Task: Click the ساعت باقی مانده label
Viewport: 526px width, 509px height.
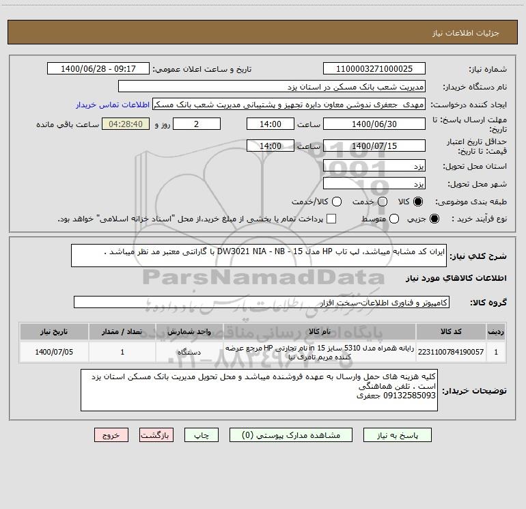Action: (68, 124)
